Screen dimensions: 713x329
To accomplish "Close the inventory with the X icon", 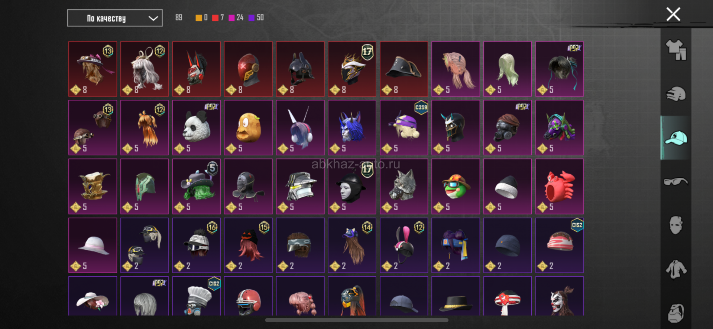I will [673, 14].
